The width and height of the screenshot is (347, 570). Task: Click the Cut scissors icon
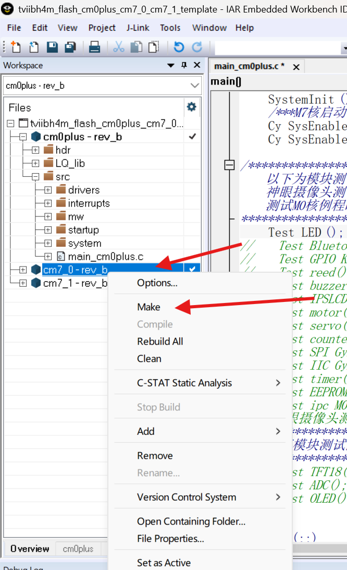tap(118, 47)
